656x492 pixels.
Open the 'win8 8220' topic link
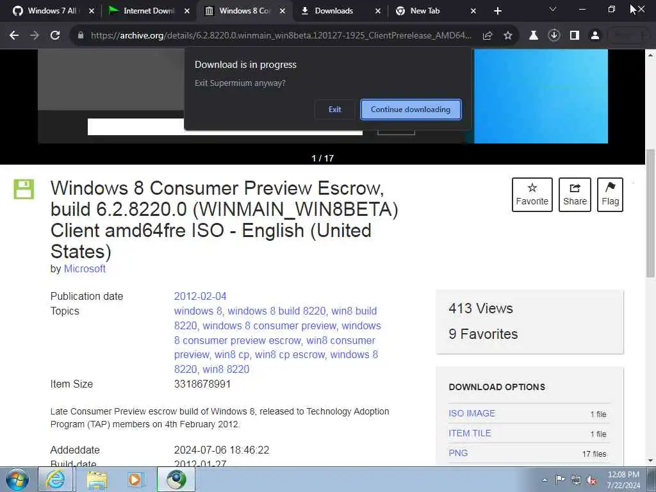pyautogui.click(x=226, y=370)
